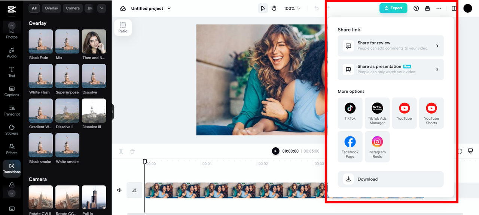
Task: Open the help question mark icon
Action: [x=416, y=8]
